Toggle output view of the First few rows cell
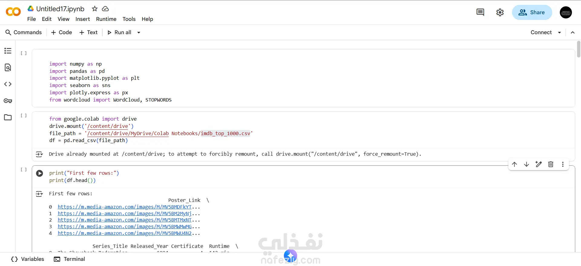This screenshot has height=266, width=581. tap(39, 194)
